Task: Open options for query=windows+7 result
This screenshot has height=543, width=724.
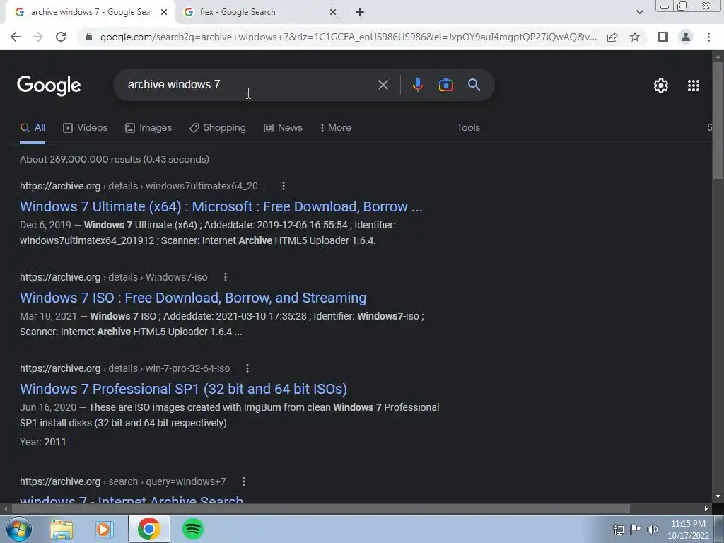Action: (244, 481)
